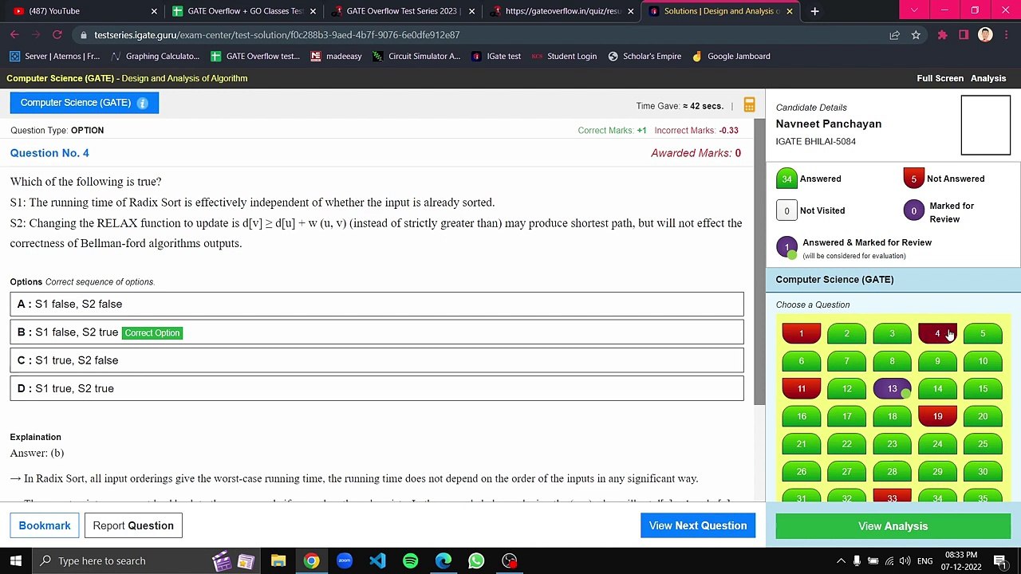Open File Explorer from the taskbar
The height and width of the screenshot is (574, 1021).
point(278,561)
